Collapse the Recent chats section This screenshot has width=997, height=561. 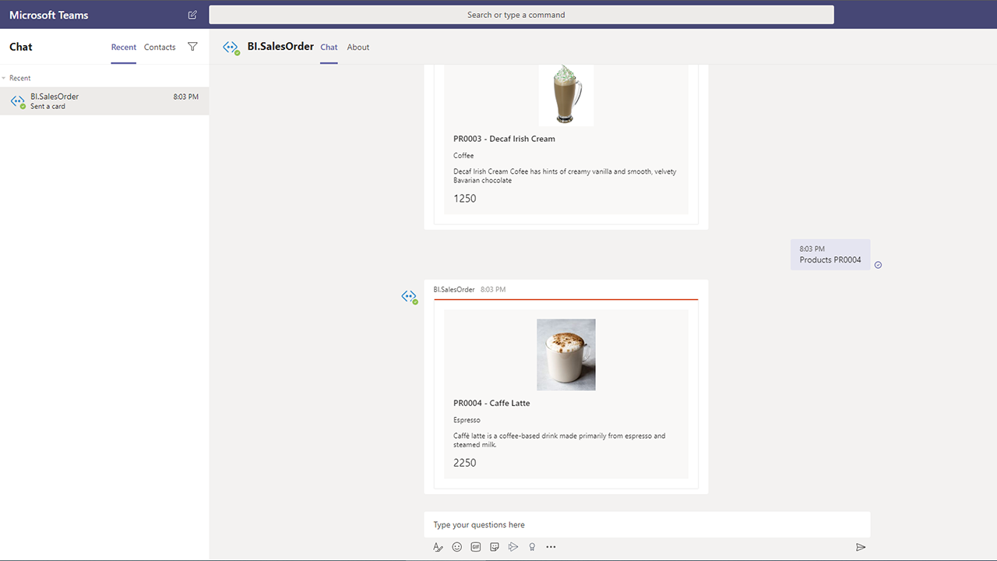(x=4, y=78)
